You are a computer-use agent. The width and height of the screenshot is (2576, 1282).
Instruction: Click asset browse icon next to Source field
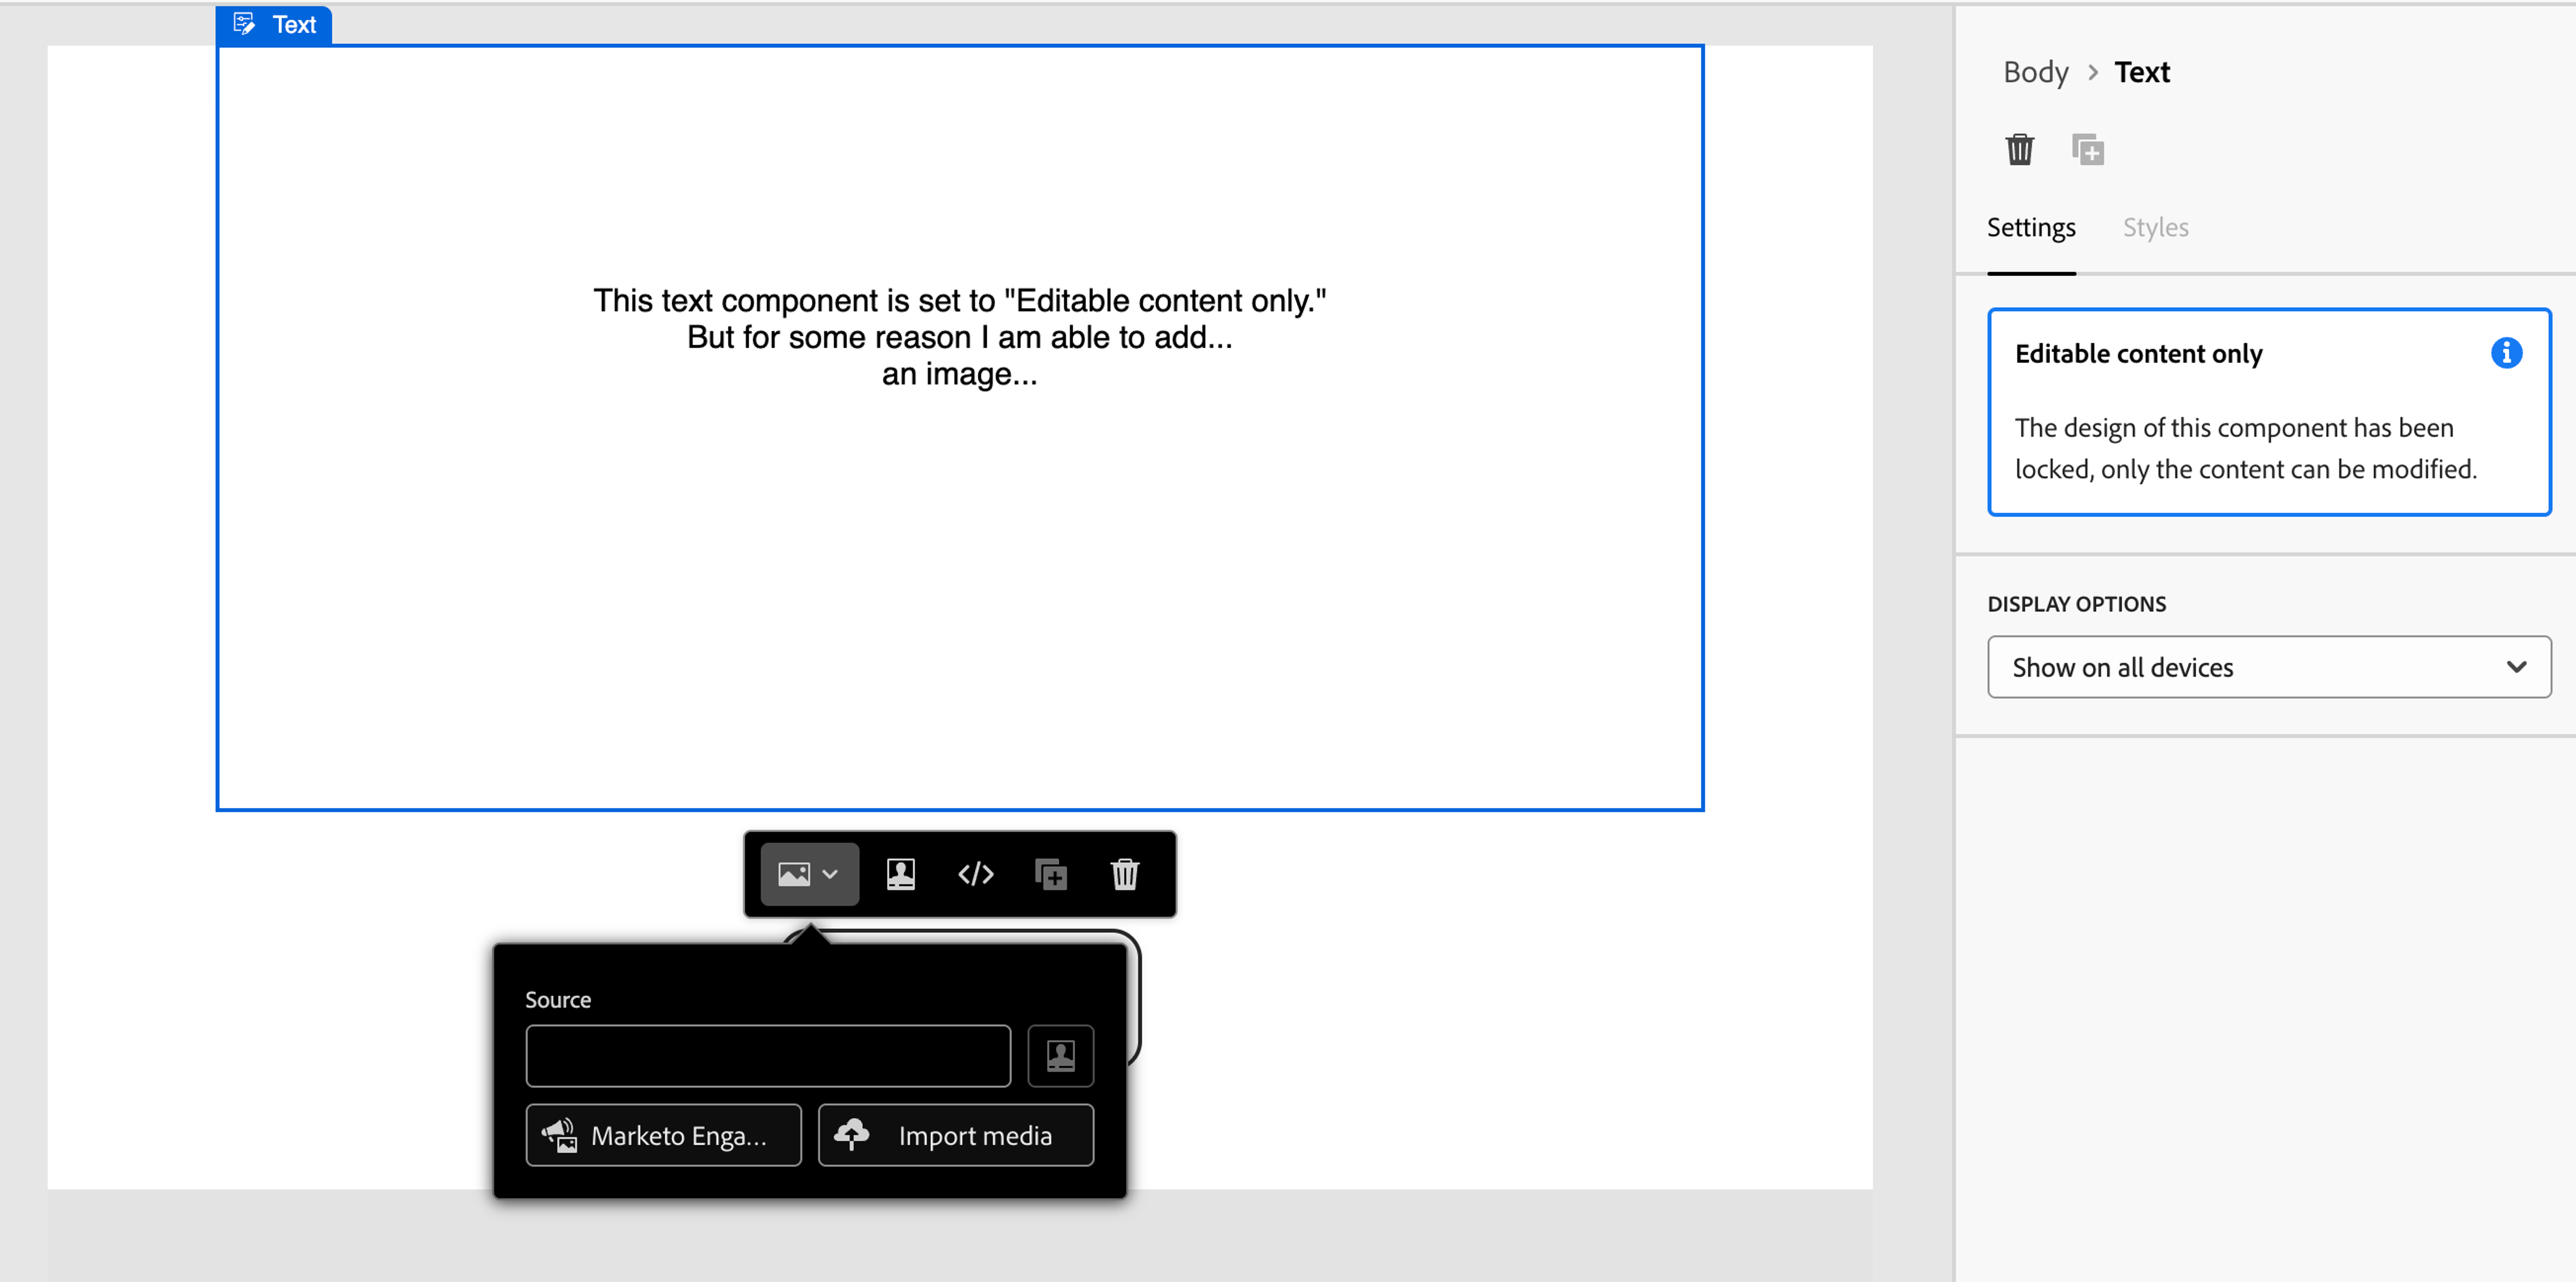[1060, 1055]
